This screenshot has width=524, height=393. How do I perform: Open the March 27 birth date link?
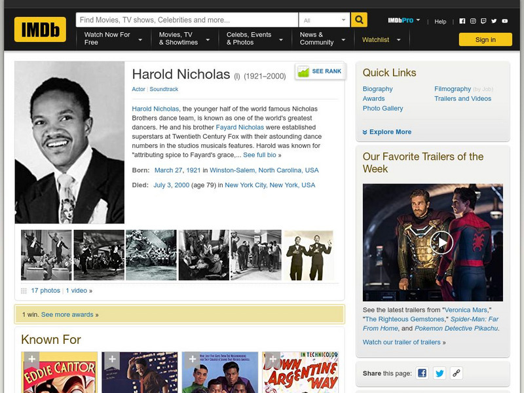tap(168, 170)
